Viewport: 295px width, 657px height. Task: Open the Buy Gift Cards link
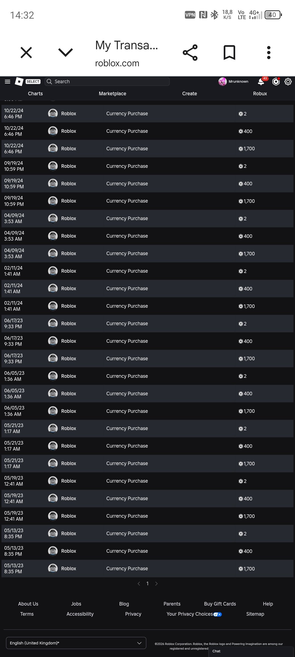(220, 604)
